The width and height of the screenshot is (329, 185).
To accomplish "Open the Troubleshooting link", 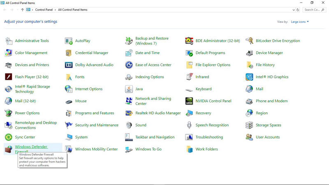I will 209,137.
